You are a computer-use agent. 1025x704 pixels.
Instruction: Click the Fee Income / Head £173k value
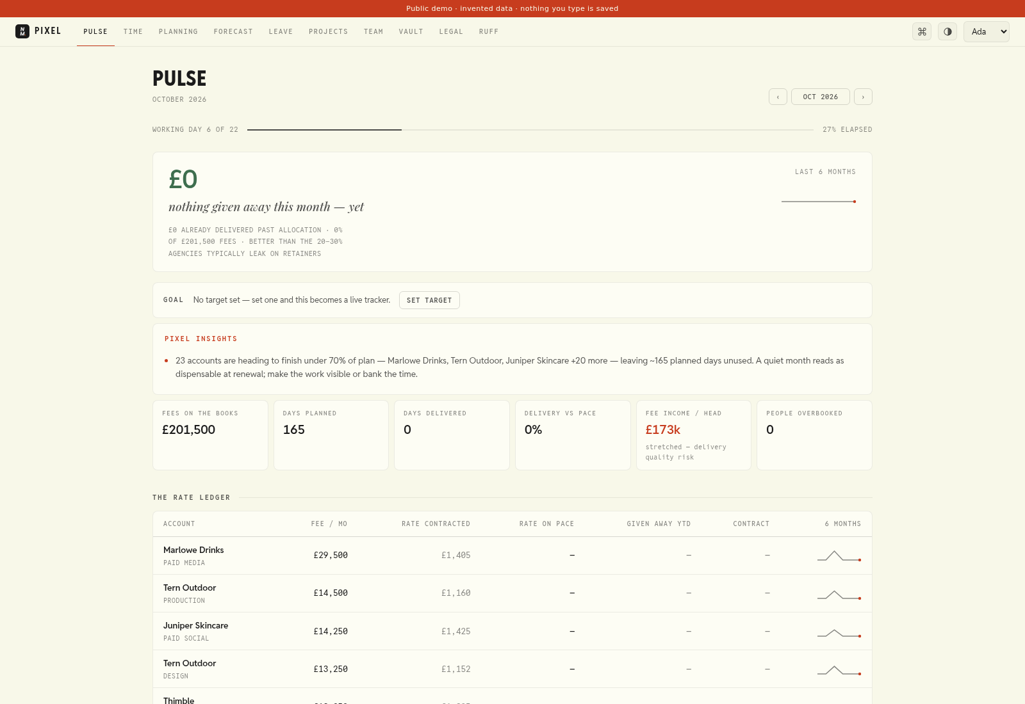(x=663, y=430)
